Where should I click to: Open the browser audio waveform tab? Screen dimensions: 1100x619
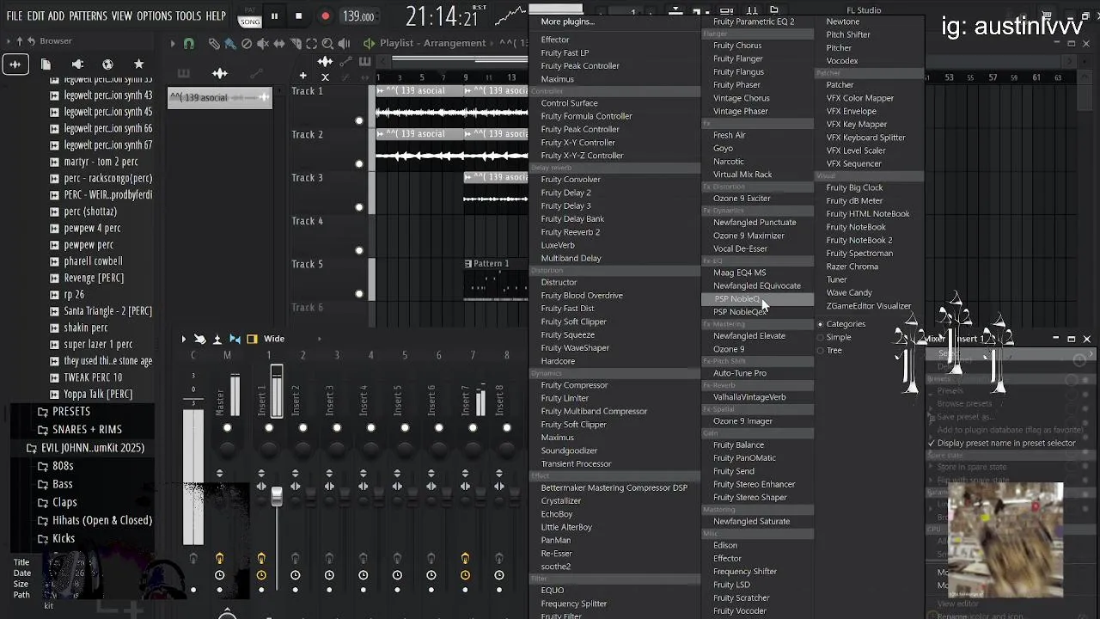click(15, 64)
